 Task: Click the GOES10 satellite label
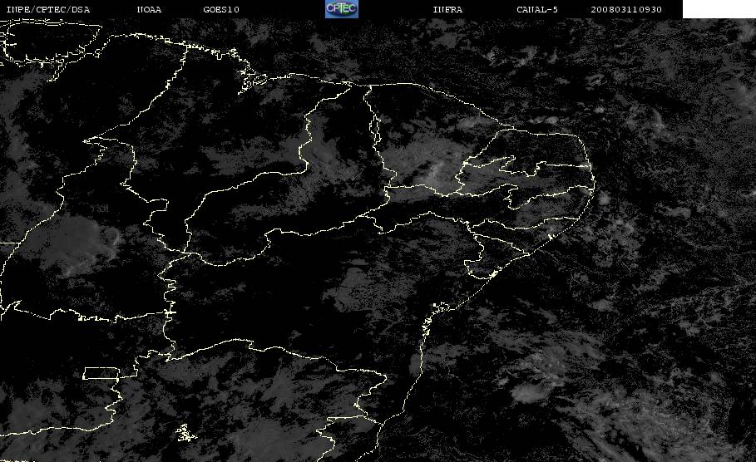point(221,10)
